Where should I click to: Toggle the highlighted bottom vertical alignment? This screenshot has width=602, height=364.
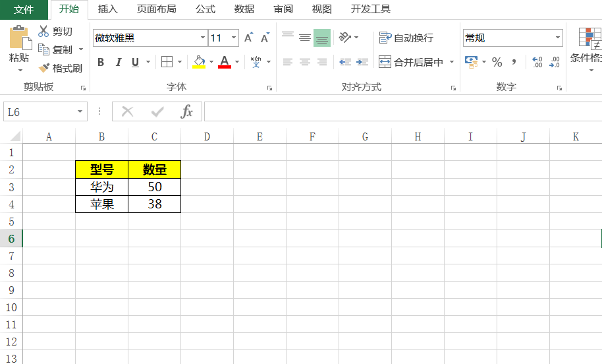pyautogui.click(x=322, y=38)
